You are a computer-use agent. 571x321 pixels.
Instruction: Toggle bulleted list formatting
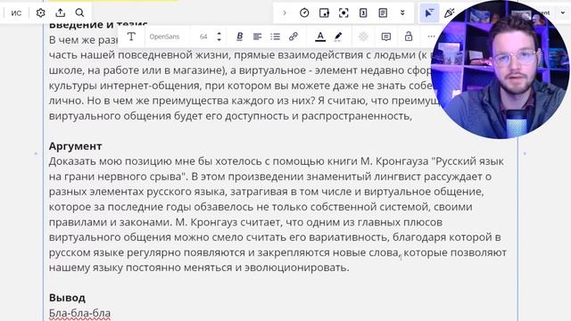[x=276, y=37]
